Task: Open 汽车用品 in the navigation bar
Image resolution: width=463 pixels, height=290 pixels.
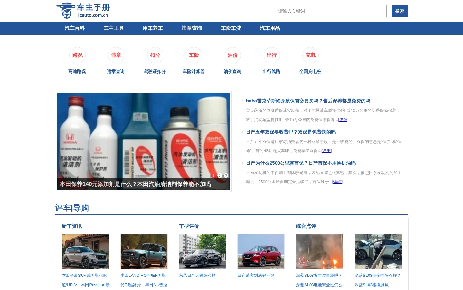Action: click(x=270, y=28)
